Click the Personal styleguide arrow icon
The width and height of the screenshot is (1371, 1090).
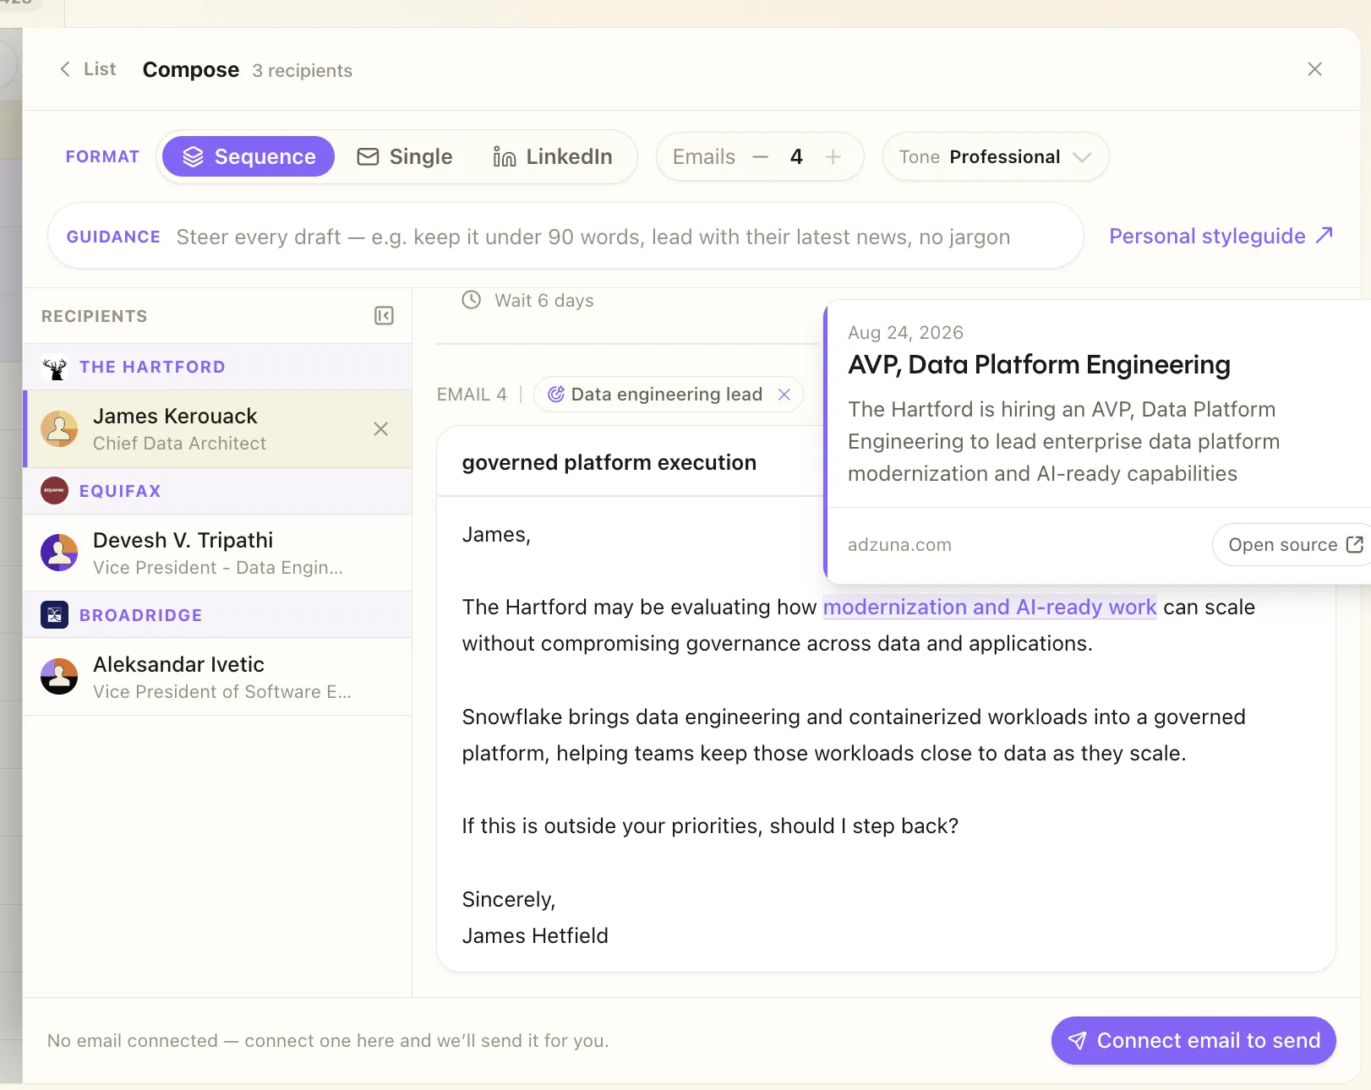click(x=1325, y=235)
